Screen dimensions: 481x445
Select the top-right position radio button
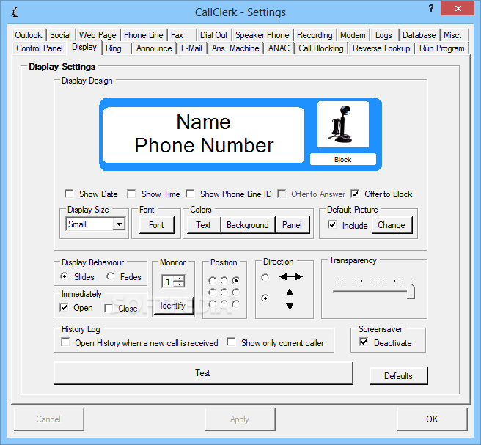click(x=236, y=280)
